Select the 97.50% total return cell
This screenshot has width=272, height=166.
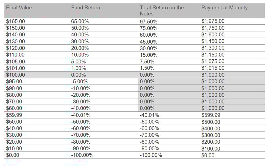click(x=149, y=22)
